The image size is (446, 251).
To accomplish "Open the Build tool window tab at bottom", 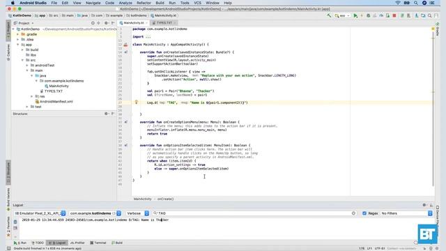I will click(x=117, y=243).
